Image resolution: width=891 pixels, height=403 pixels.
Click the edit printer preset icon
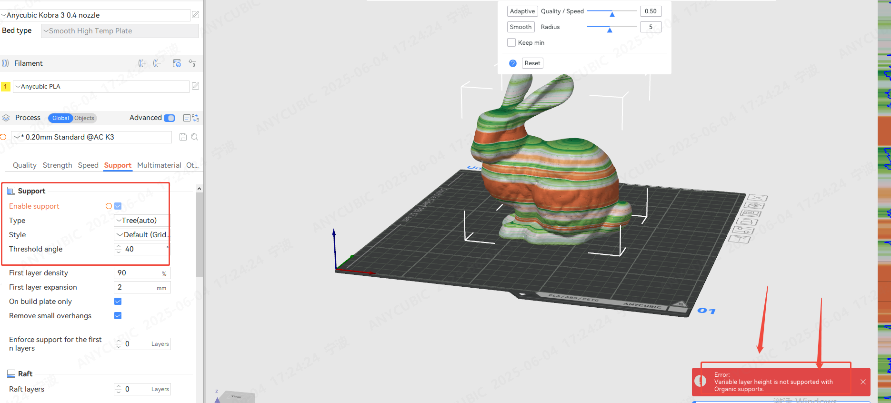(x=195, y=15)
